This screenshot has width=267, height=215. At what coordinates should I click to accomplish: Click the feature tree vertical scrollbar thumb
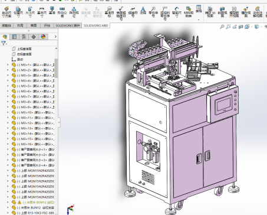[56, 68]
